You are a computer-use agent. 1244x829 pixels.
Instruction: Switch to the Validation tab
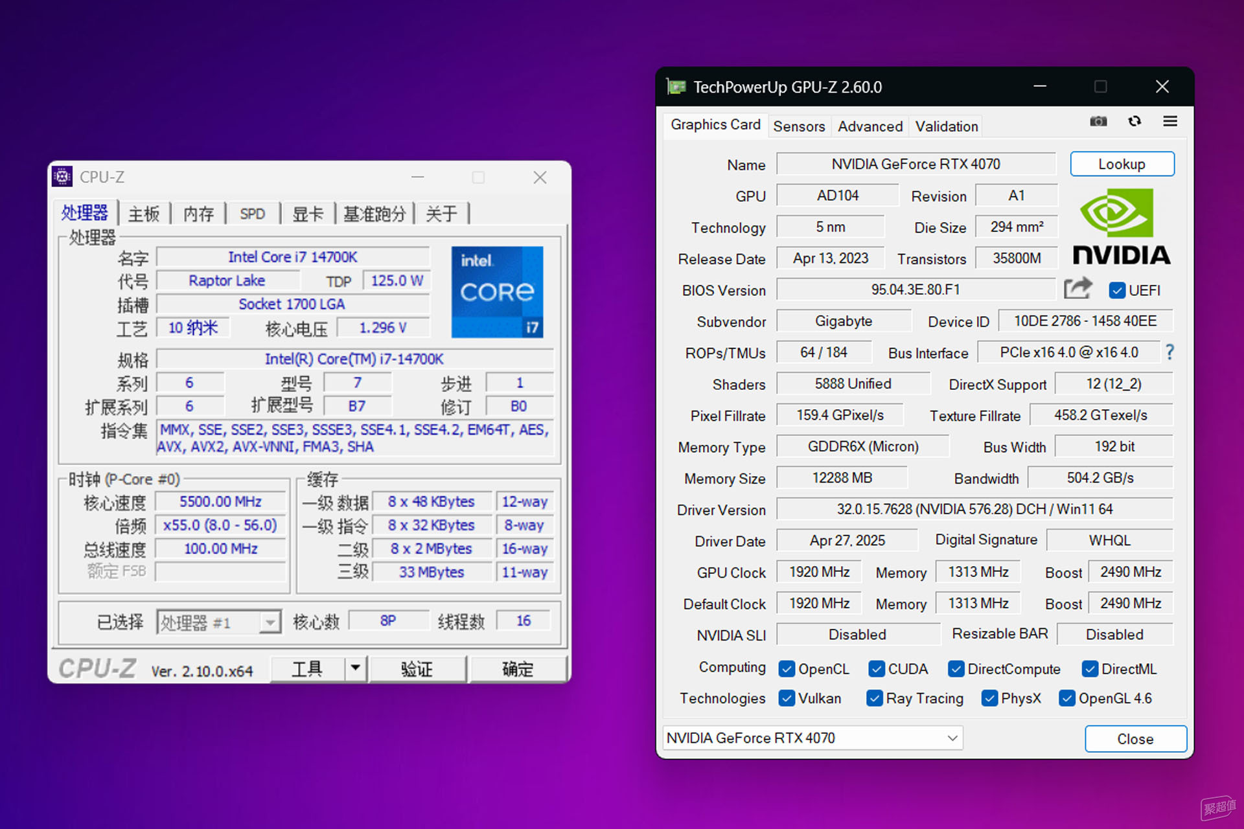click(x=947, y=126)
